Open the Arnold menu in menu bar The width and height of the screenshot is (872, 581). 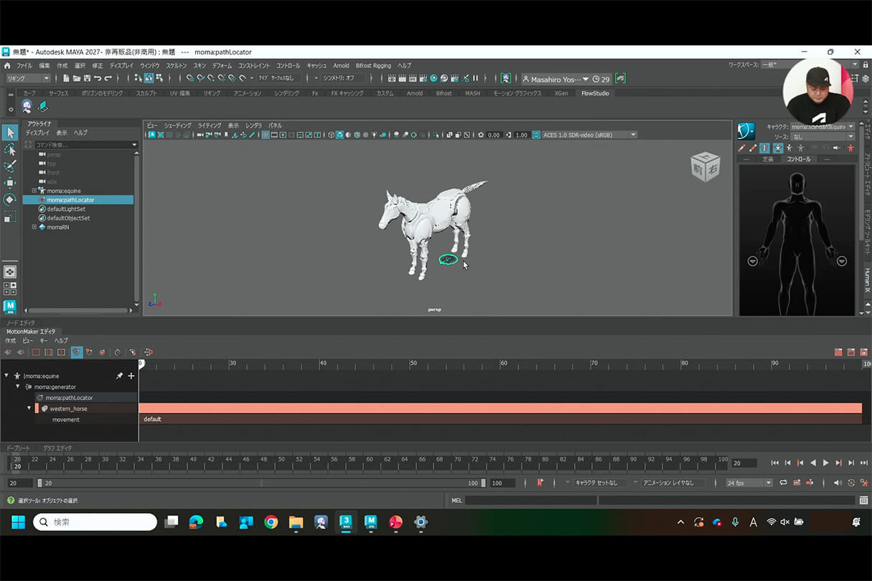(341, 65)
